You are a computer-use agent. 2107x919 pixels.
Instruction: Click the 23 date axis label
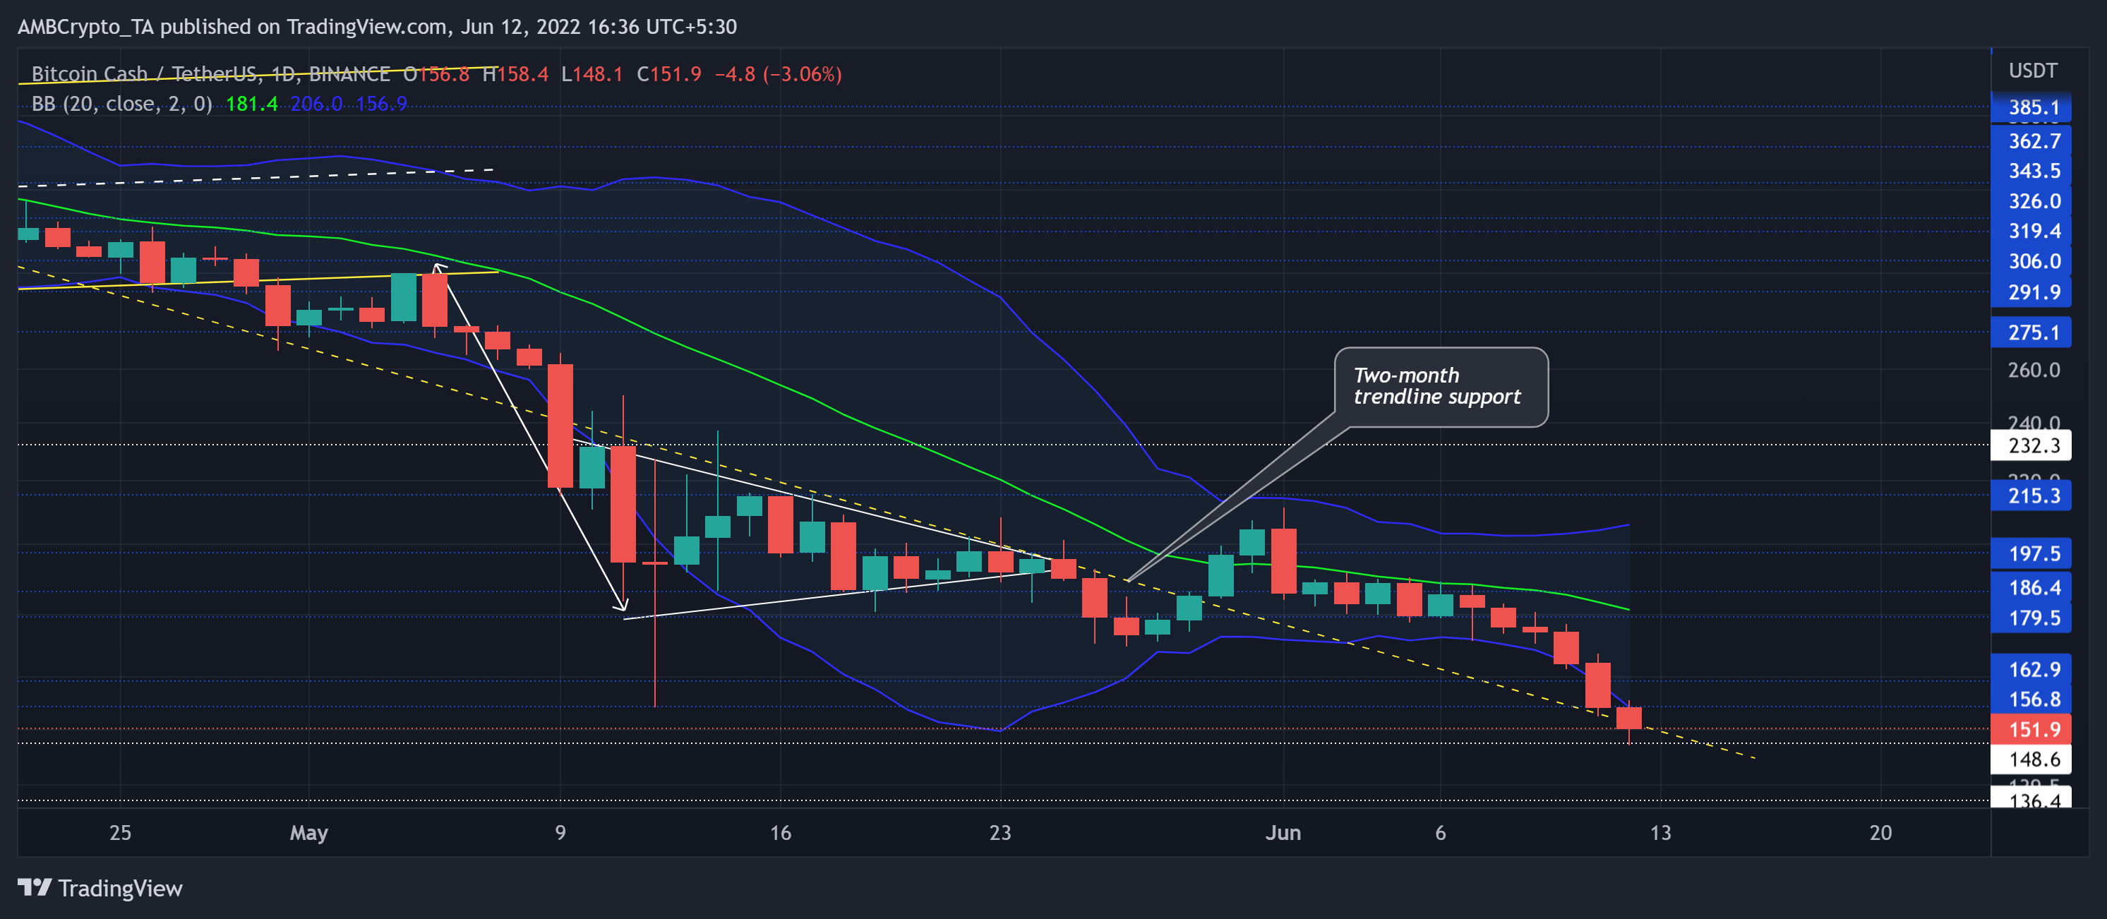pos(1000,832)
